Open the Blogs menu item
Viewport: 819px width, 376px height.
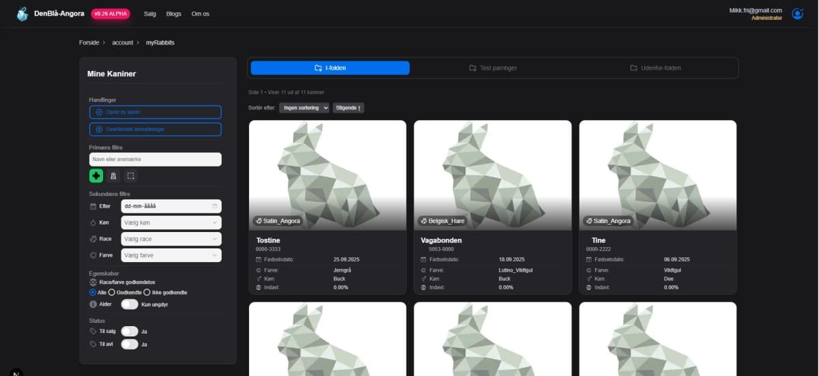tap(174, 14)
